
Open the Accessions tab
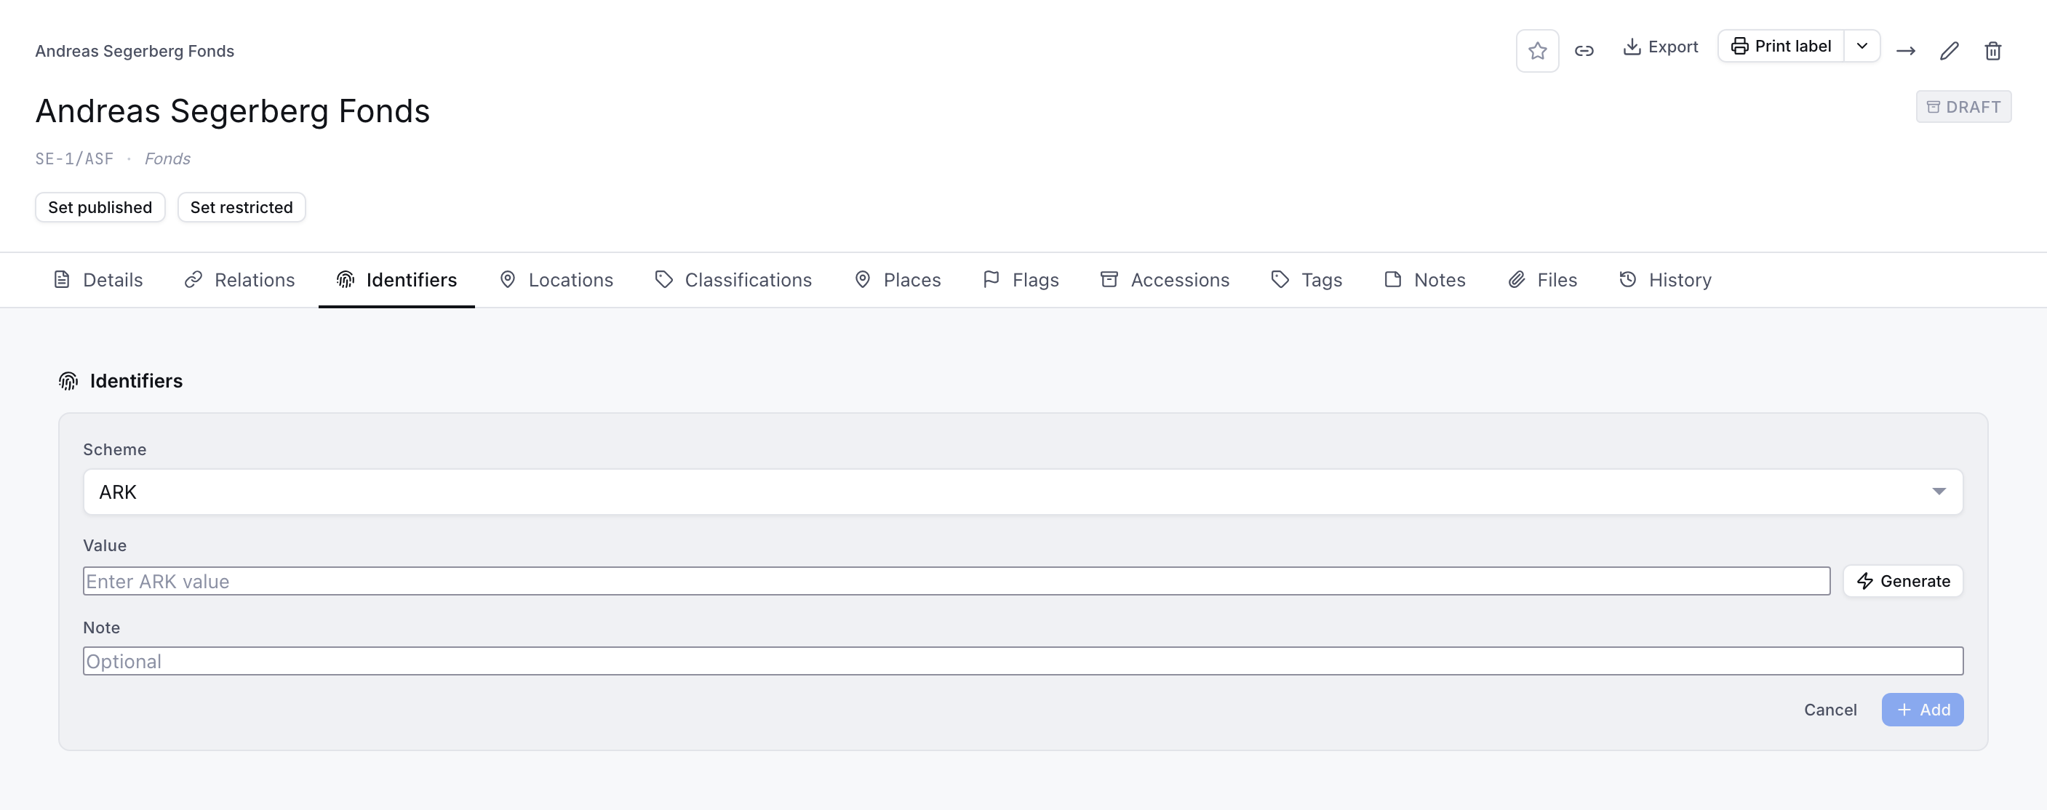coord(1164,279)
